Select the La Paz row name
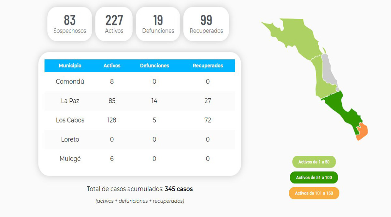The image size is (391, 217). tap(70, 101)
